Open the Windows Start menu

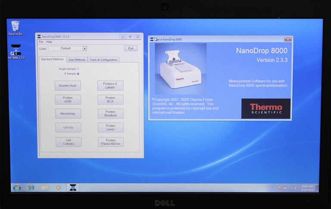tap(17, 187)
